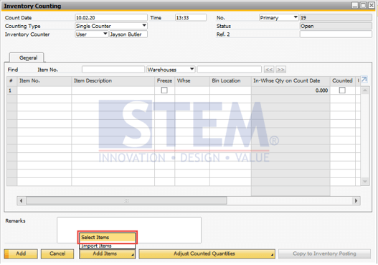The width and height of the screenshot is (378, 265).
Task: Click the next find result button
Action: point(280,70)
